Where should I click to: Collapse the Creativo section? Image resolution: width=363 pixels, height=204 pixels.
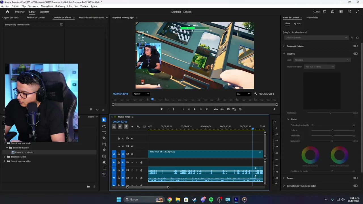[284, 54]
